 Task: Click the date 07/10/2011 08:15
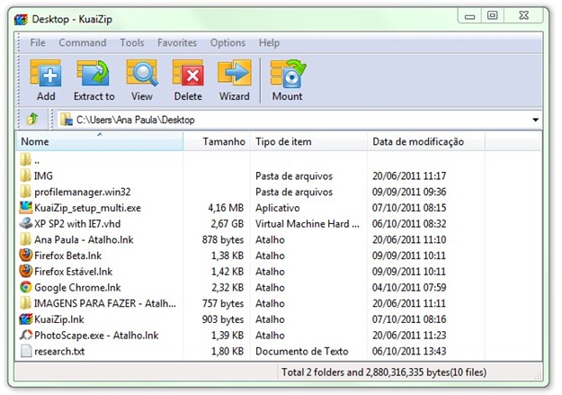(409, 208)
